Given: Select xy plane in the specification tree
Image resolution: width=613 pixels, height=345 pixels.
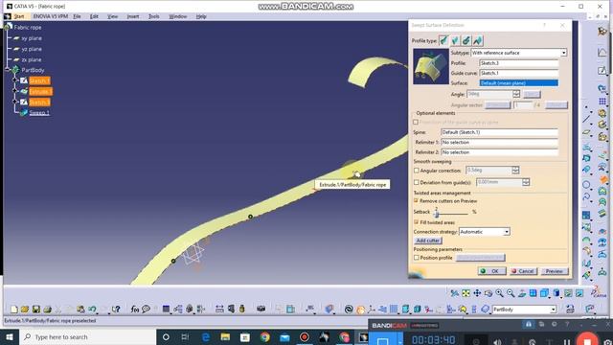Looking at the screenshot, I should click(x=32, y=38).
